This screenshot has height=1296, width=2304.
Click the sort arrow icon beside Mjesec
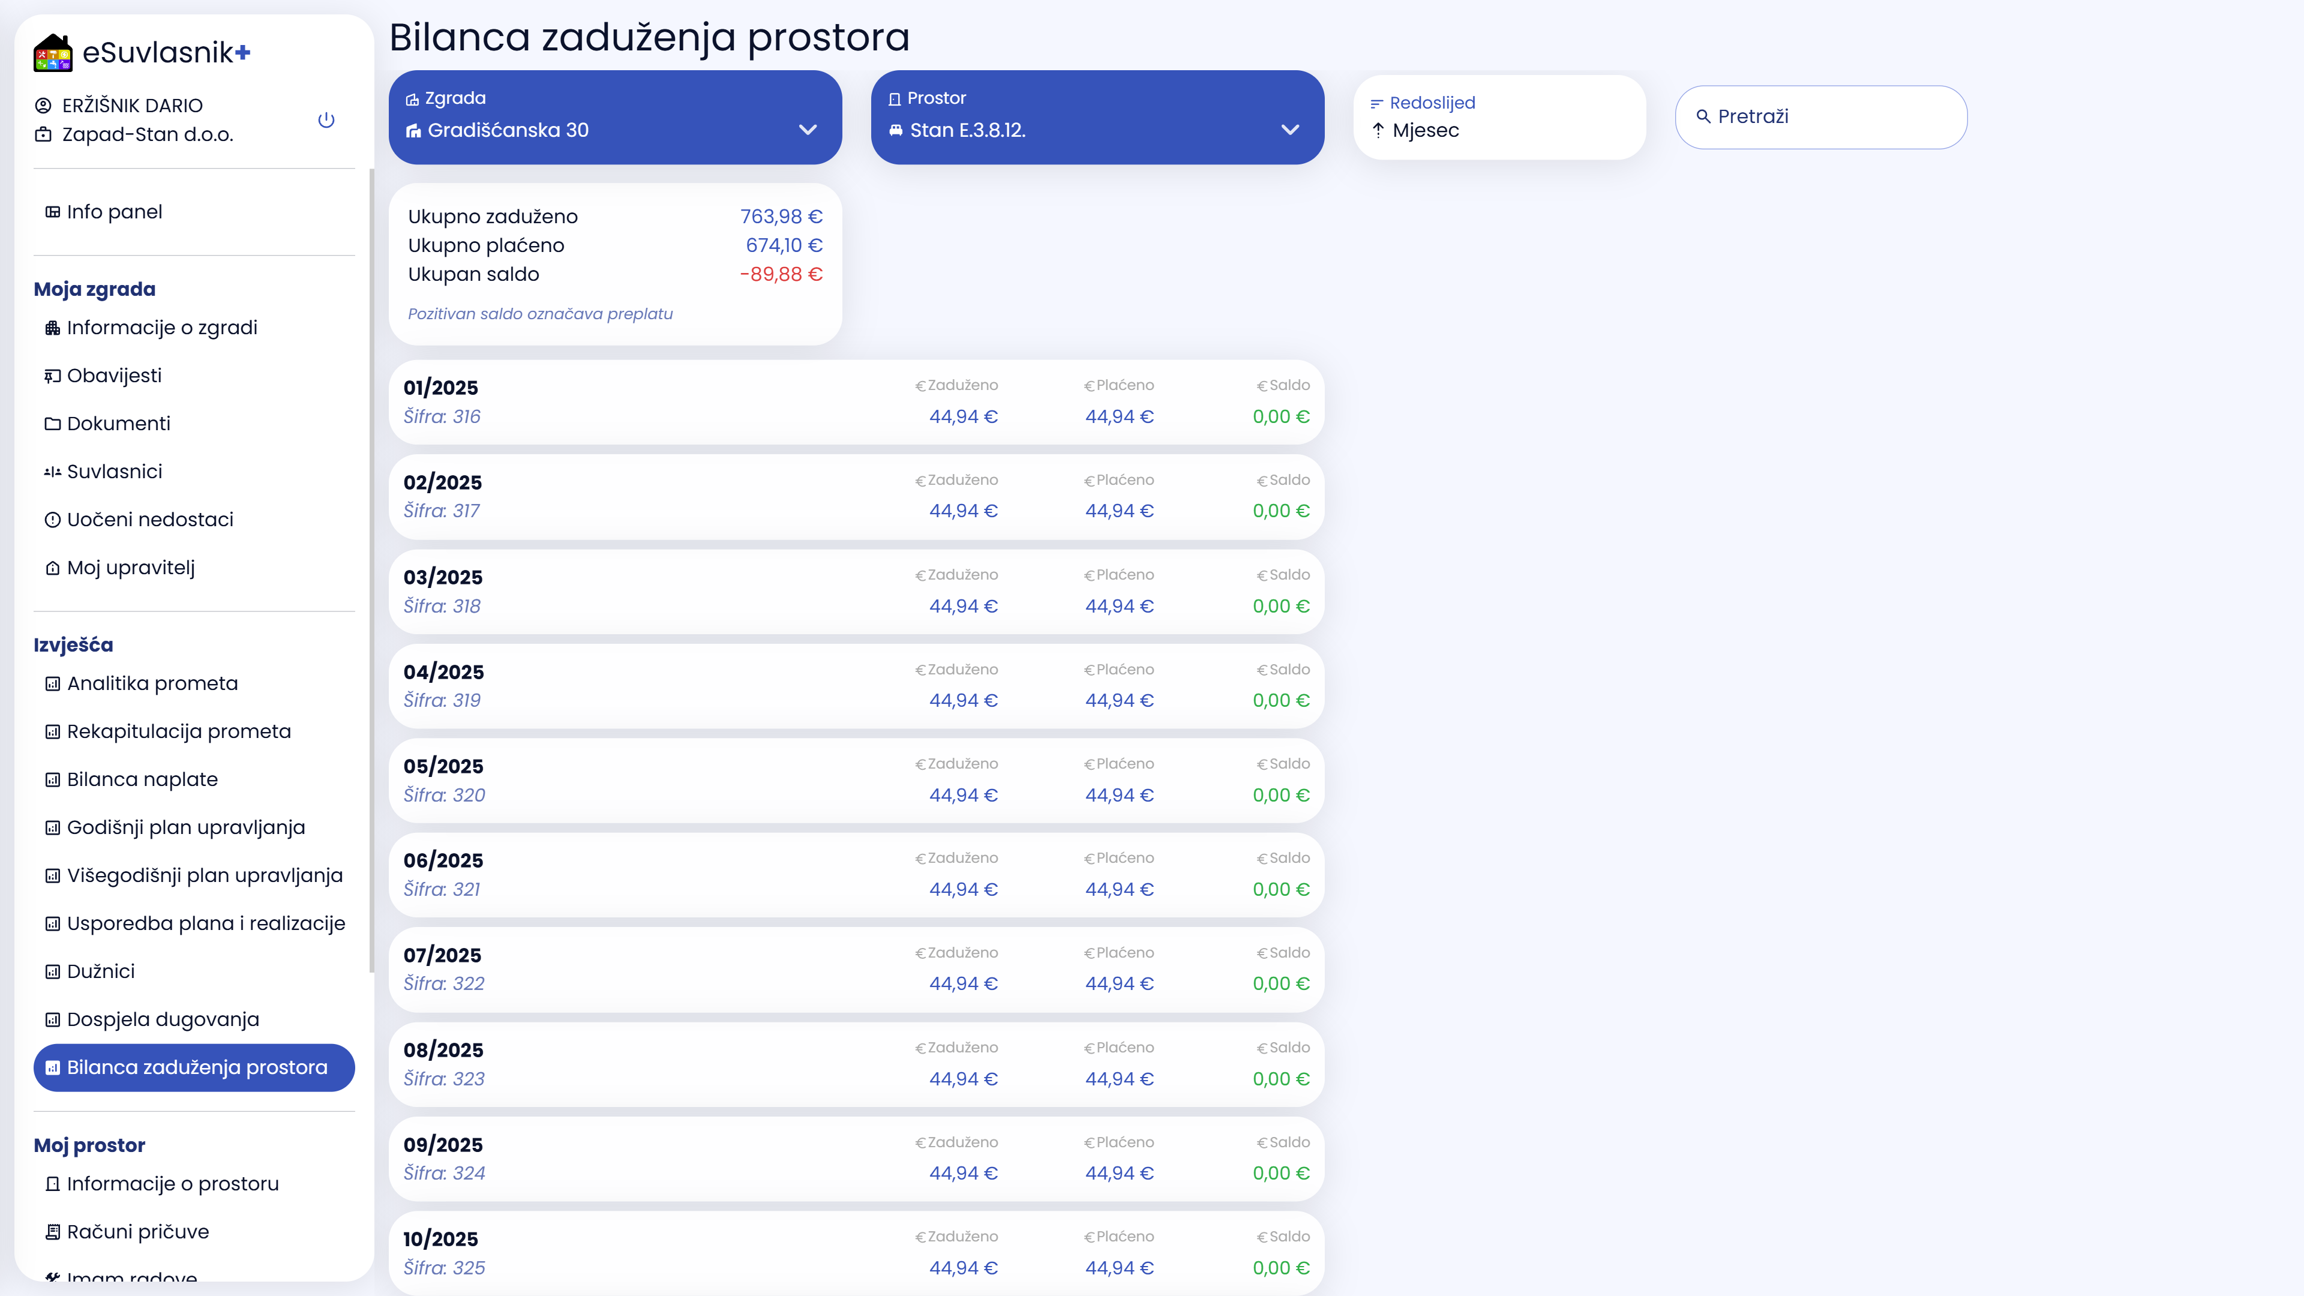coord(1378,131)
